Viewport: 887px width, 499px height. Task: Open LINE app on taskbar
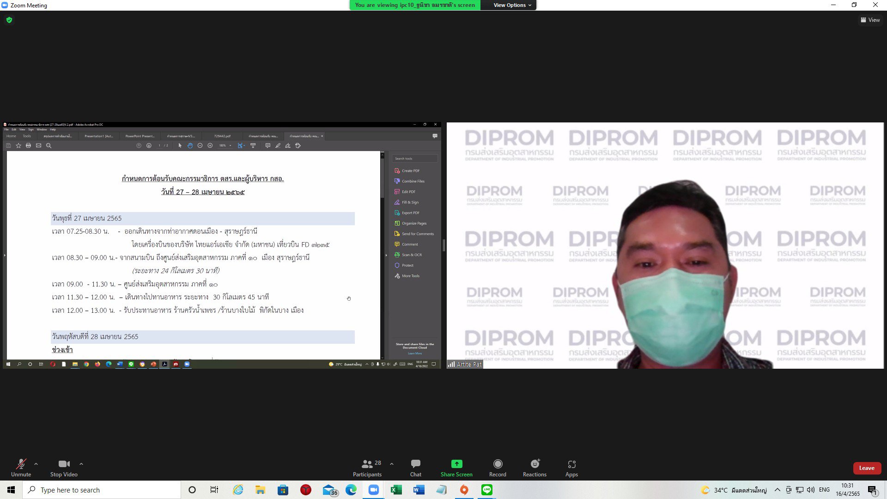[487, 490]
